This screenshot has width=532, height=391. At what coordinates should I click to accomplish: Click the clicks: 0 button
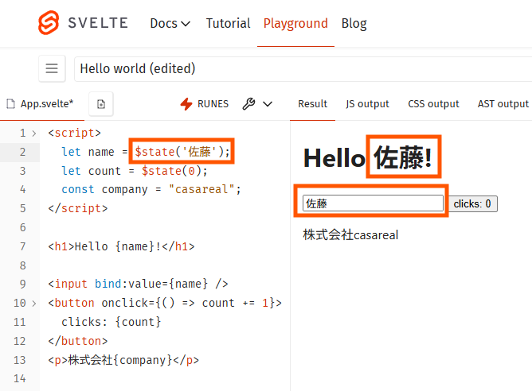coord(472,203)
